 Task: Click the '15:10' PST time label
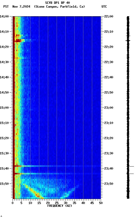coord(4,123)
